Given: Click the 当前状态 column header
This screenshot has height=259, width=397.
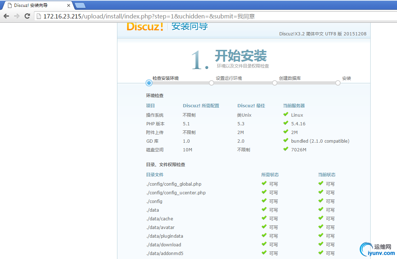Looking at the screenshot, I should click(x=327, y=175).
